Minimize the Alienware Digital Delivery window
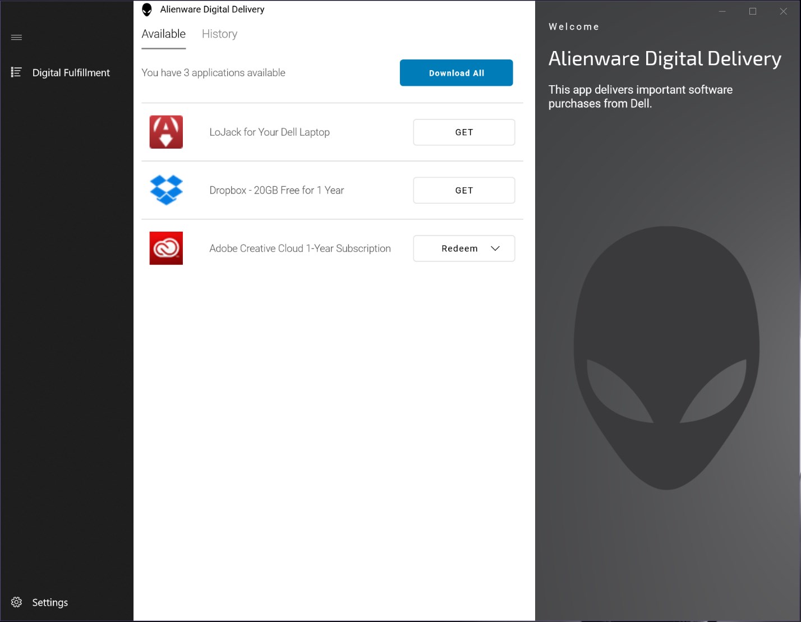801x622 pixels. coord(722,11)
